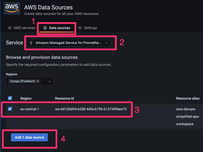Screen dimensions: 203x152
Task: Click the AWS Data Sources heading
Action: [48, 7]
